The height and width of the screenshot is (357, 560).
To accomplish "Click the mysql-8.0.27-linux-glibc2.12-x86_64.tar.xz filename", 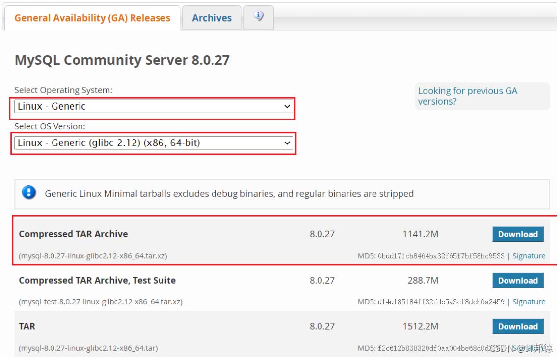I will (x=96, y=256).
